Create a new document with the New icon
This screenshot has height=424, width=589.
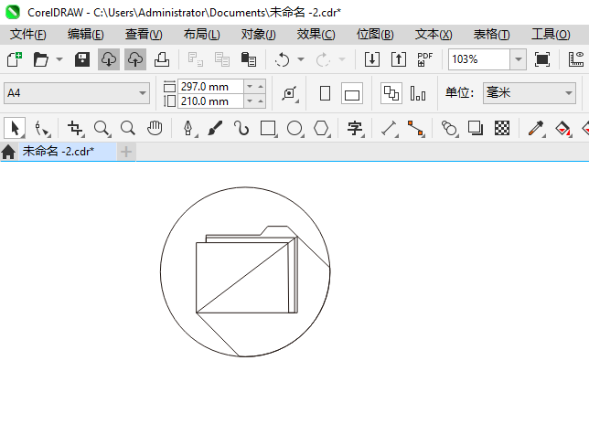click(x=15, y=59)
